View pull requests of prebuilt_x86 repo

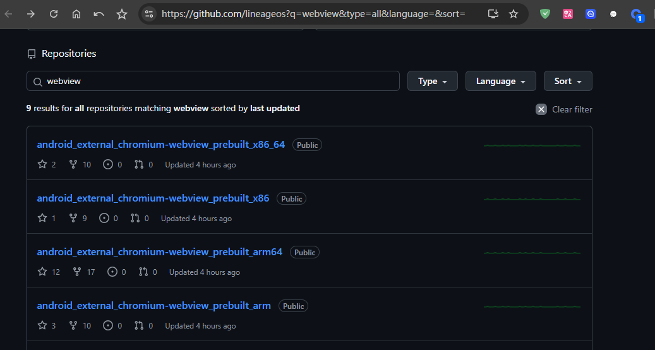tap(140, 218)
